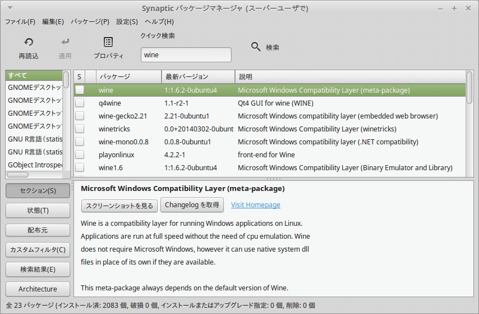
Task: Select the playonlinux package name
Action: [x=117, y=155]
